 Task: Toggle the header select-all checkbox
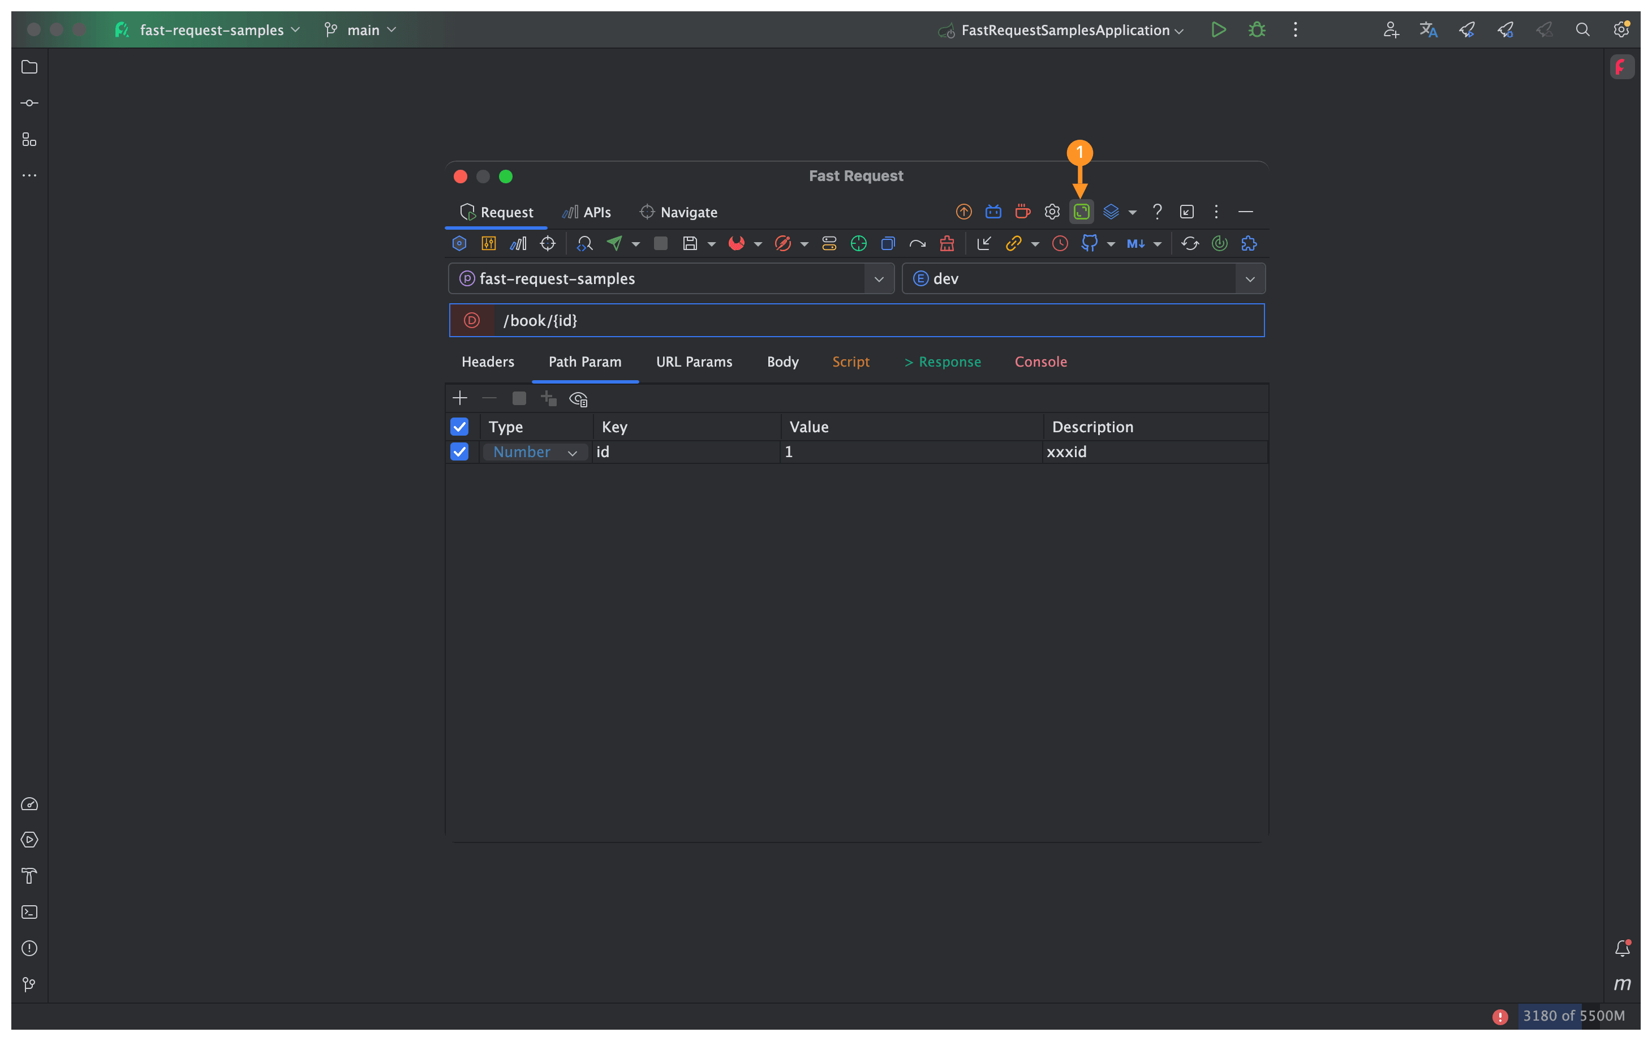(459, 427)
